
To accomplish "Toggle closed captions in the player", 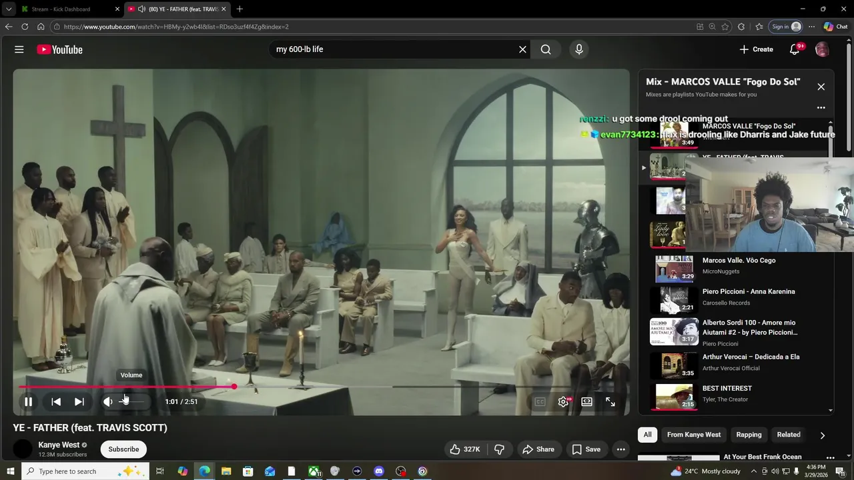I will coord(540,401).
